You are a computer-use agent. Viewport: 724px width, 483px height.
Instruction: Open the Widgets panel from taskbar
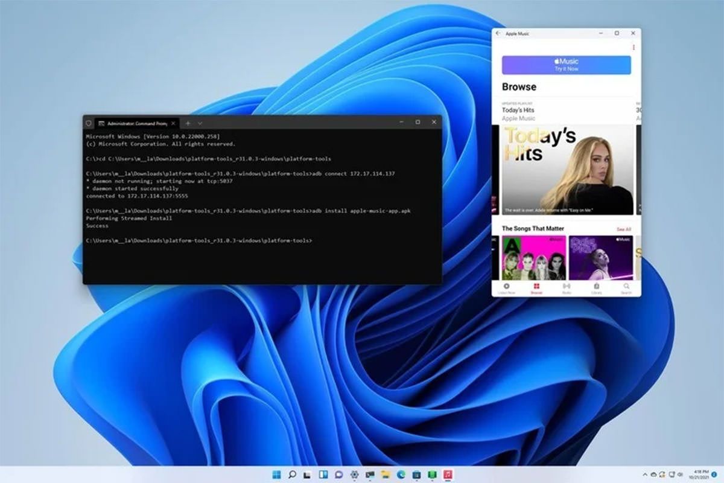(x=323, y=475)
